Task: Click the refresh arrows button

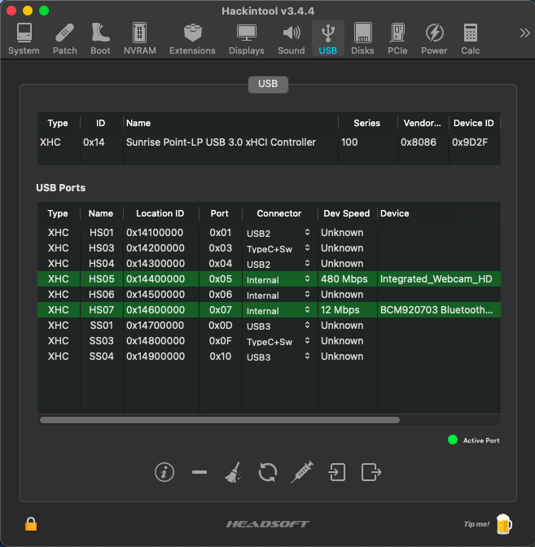Action: 268,472
